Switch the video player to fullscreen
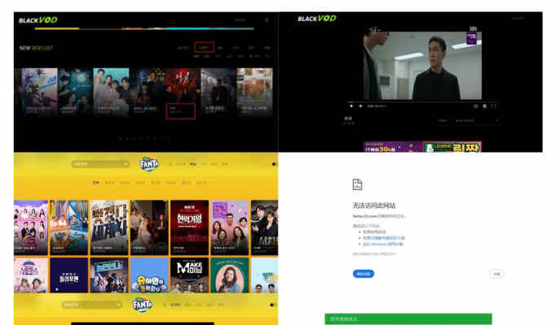 pos(493,106)
